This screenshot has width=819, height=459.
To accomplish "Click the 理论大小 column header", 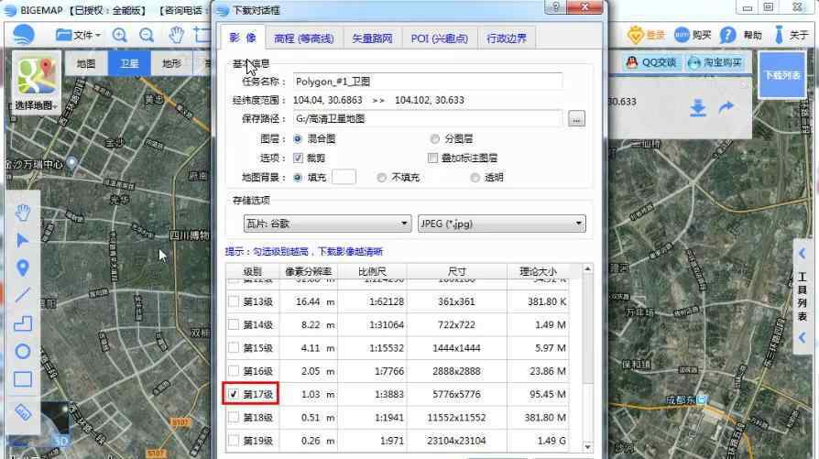I will pyautogui.click(x=538, y=271).
